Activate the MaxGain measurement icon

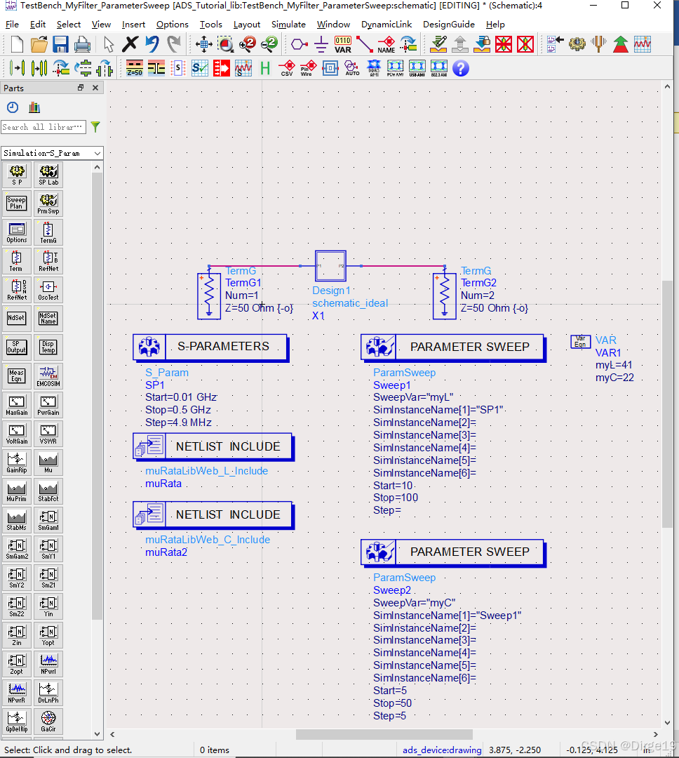pos(16,405)
